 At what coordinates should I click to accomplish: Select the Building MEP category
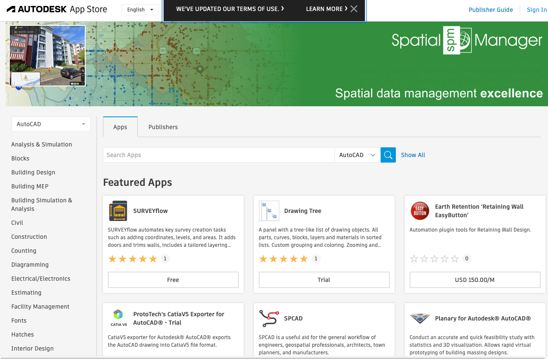point(30,186)
